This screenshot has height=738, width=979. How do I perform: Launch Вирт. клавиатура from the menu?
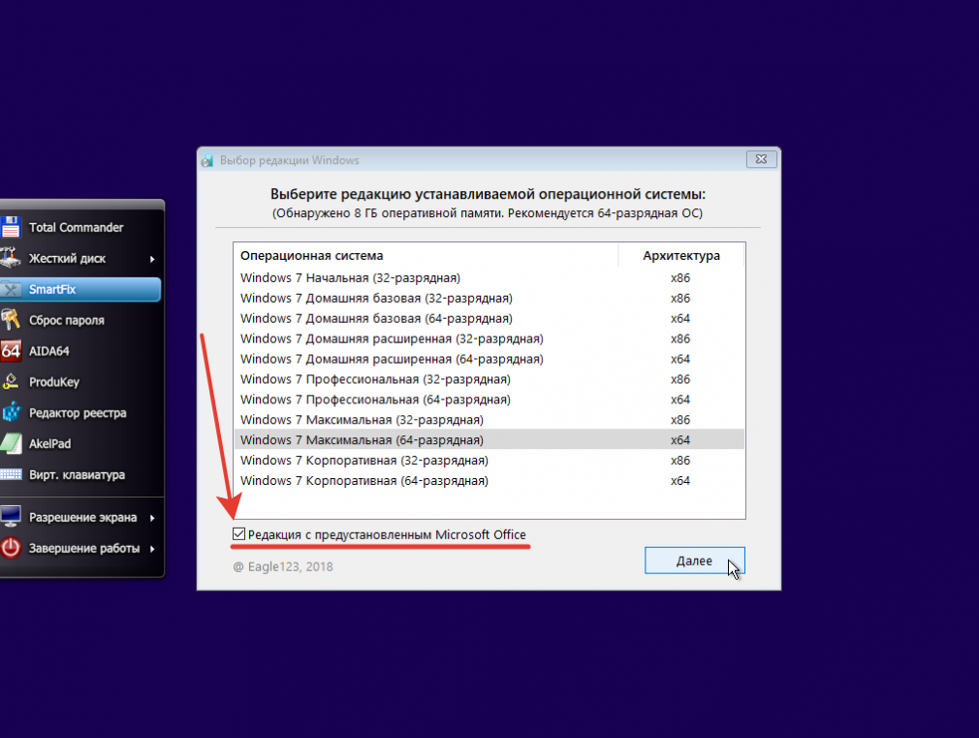point(80,475)
